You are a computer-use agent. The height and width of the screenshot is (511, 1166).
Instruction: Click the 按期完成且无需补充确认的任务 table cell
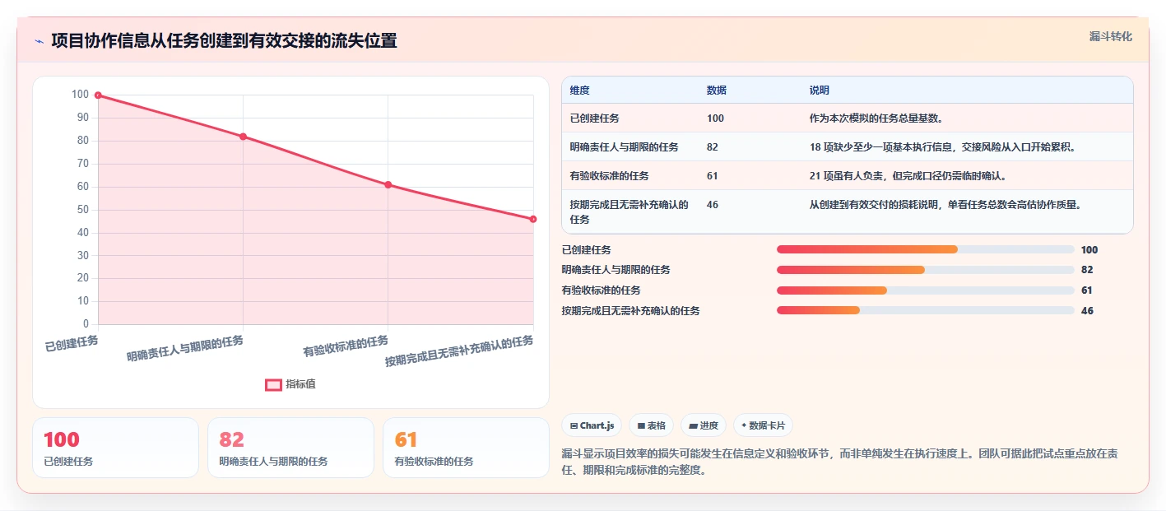[629, 212]
